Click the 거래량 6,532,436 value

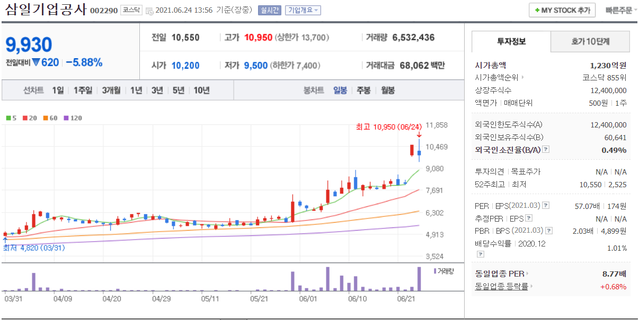coord(413,38)
